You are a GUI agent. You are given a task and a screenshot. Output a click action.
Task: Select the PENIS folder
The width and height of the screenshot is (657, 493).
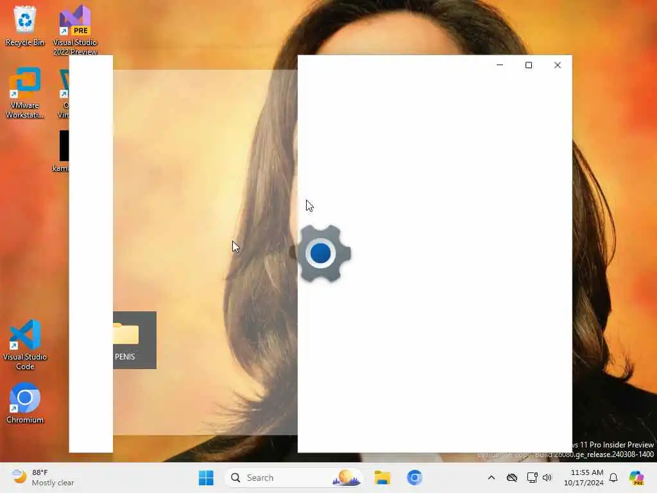pos(134,340)
